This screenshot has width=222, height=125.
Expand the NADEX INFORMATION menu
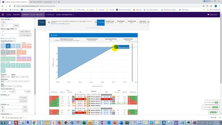coord(65,15)
